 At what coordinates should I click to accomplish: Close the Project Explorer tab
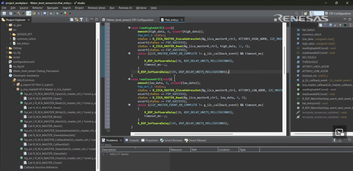[x=29, y=20]
